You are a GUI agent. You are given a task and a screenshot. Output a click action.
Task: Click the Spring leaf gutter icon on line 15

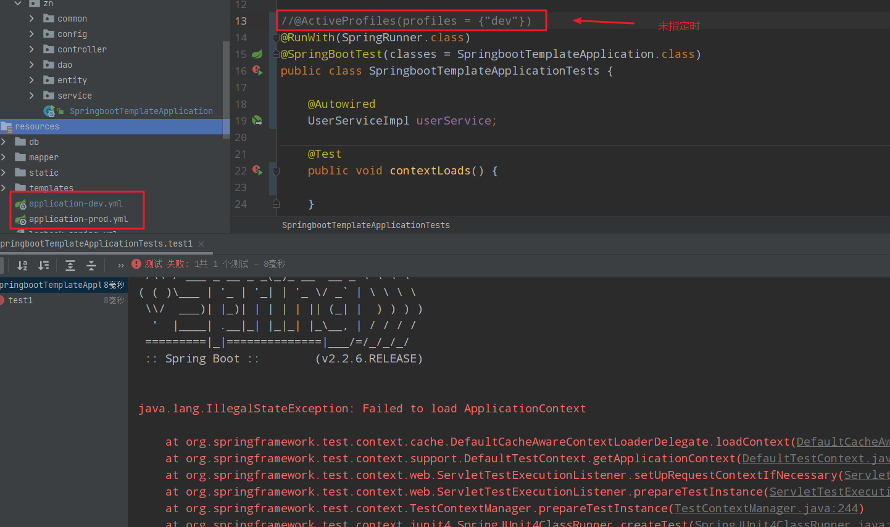(x=257, y=54)
